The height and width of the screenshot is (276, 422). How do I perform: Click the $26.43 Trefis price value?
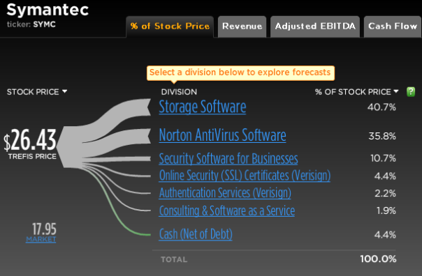[x=29, y=140]
